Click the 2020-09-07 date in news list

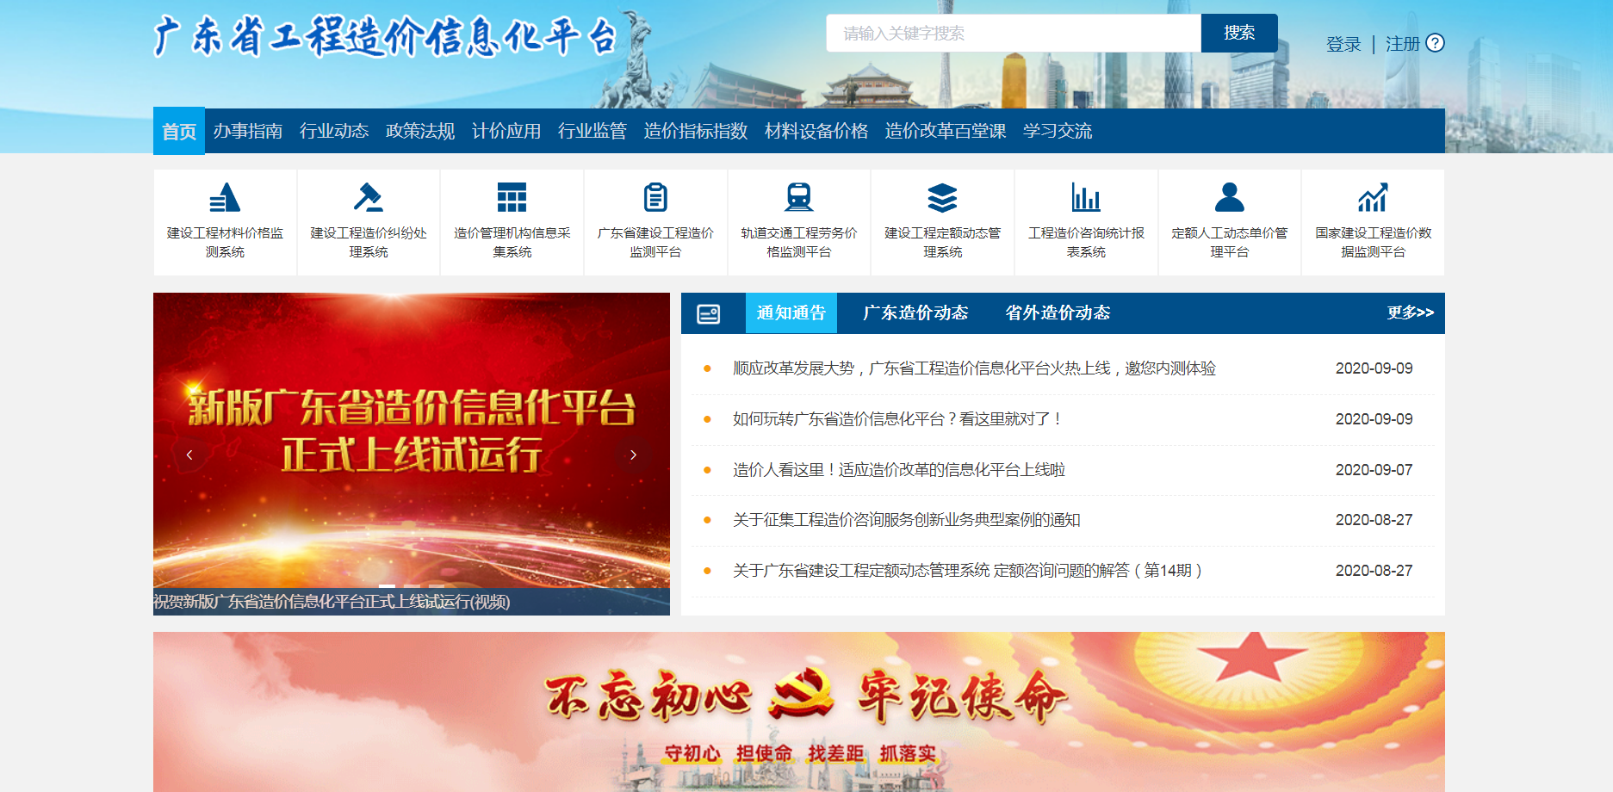[x=1374, y=470]
